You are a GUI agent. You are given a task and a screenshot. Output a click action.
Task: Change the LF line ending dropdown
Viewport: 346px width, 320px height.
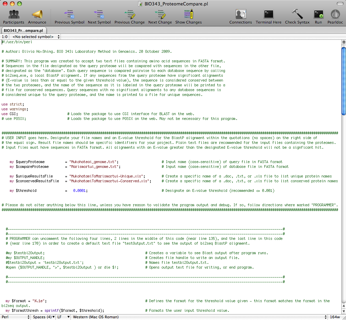tap(63, 317)
